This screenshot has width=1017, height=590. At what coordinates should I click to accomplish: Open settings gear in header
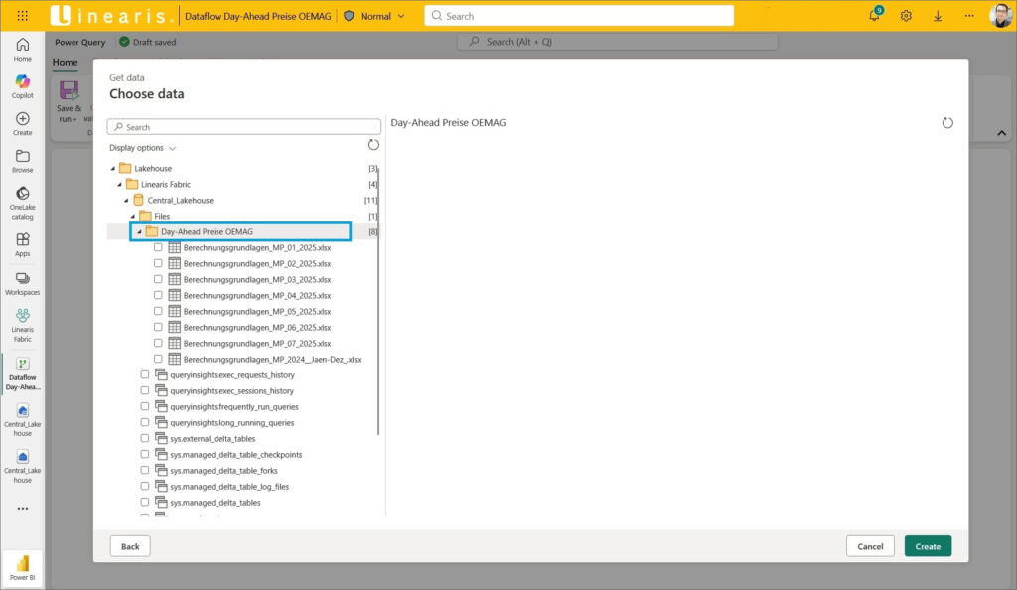pyautogui.click(x=906, y=16)
